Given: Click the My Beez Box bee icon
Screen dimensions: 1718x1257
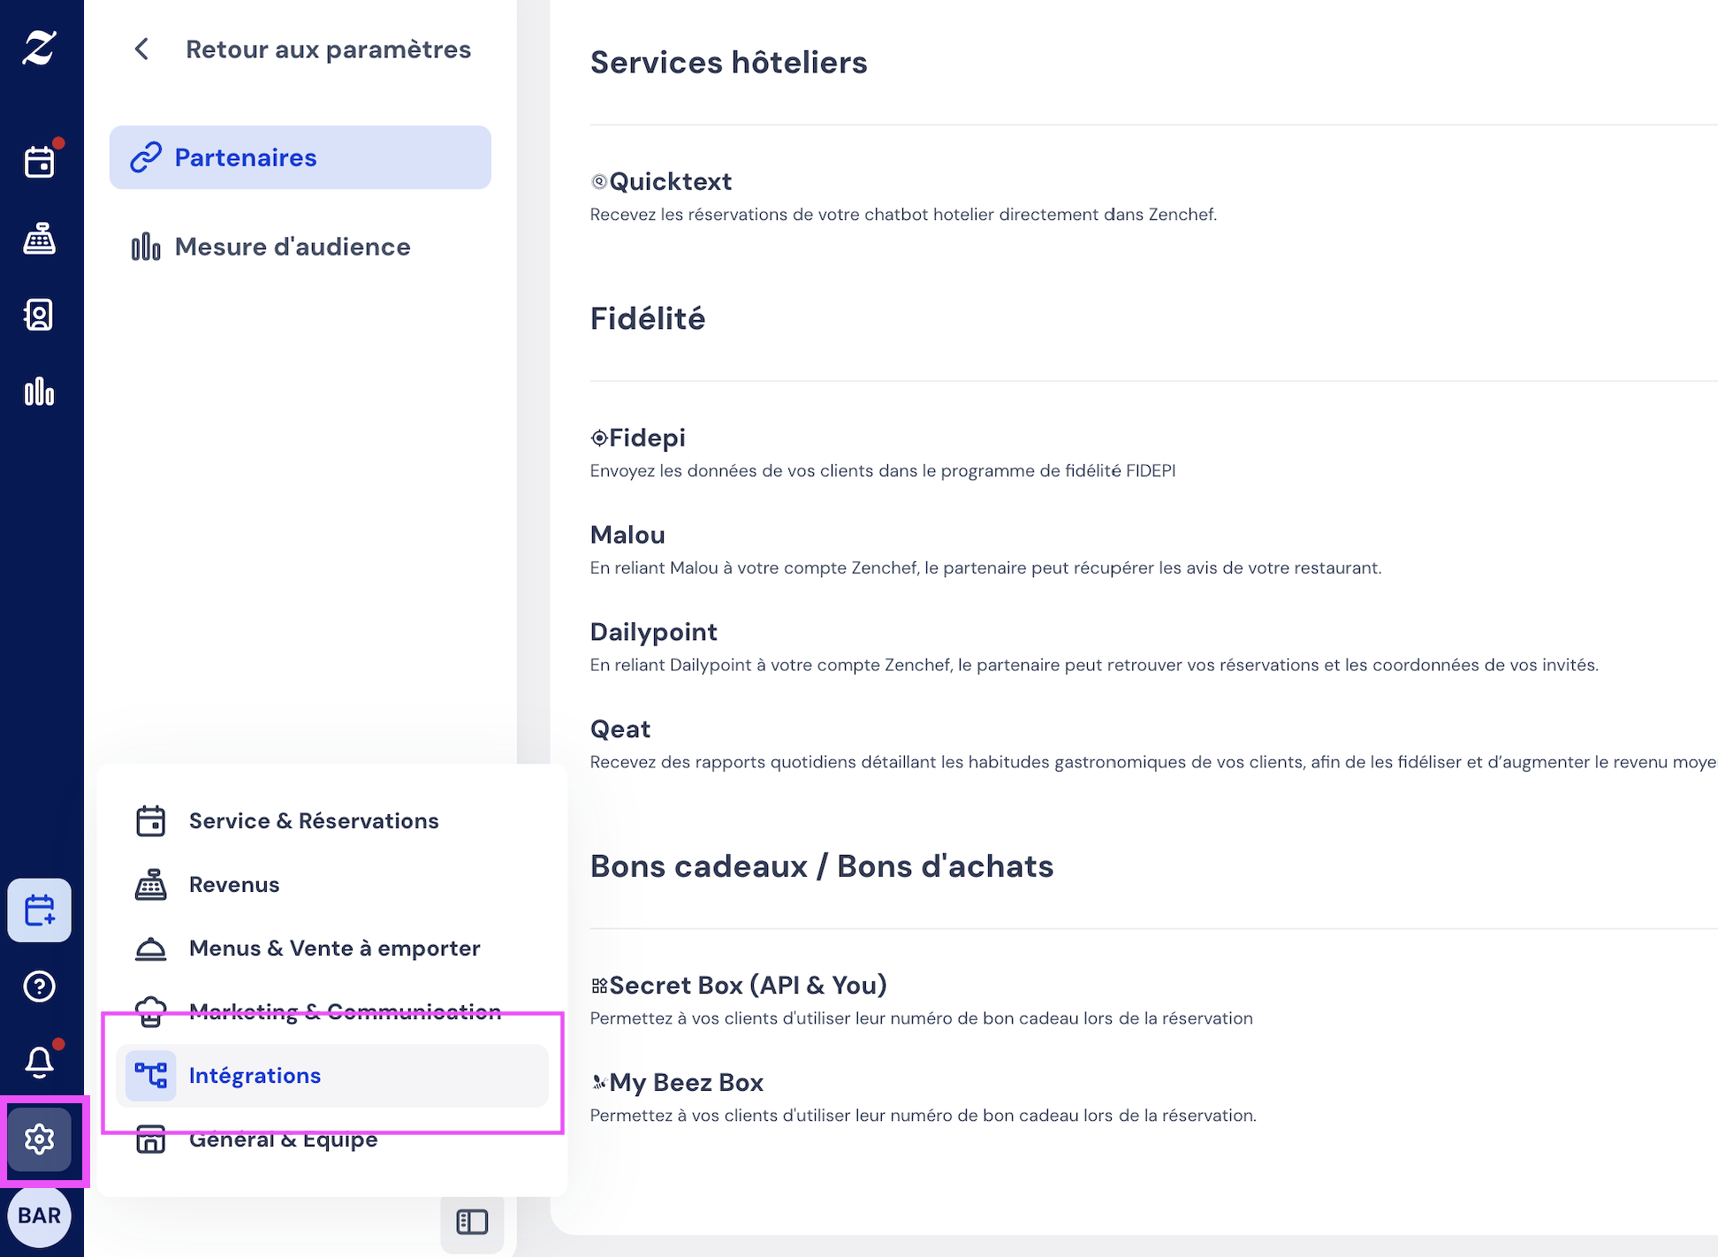Looking at the screenshot, I should [599, 1082].
